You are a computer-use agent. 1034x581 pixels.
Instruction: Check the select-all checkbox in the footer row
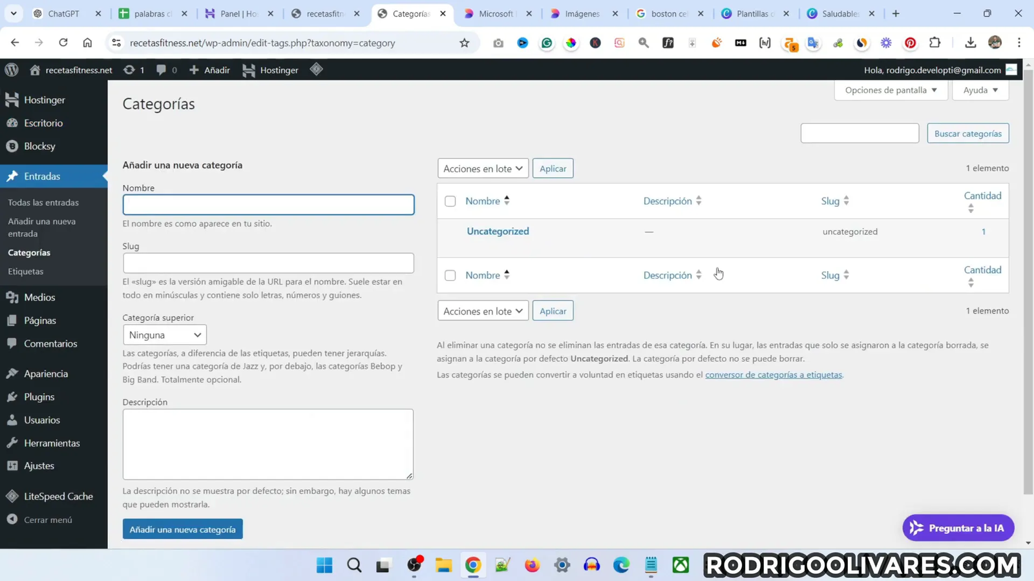point(450,275)
